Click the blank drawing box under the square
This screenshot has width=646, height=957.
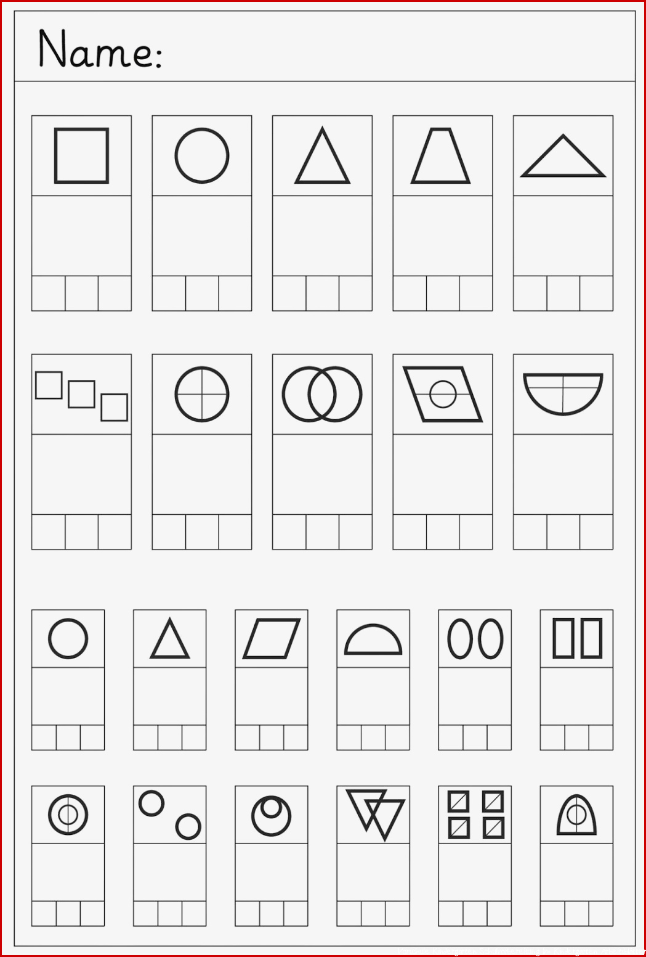(x=81, y=236)
